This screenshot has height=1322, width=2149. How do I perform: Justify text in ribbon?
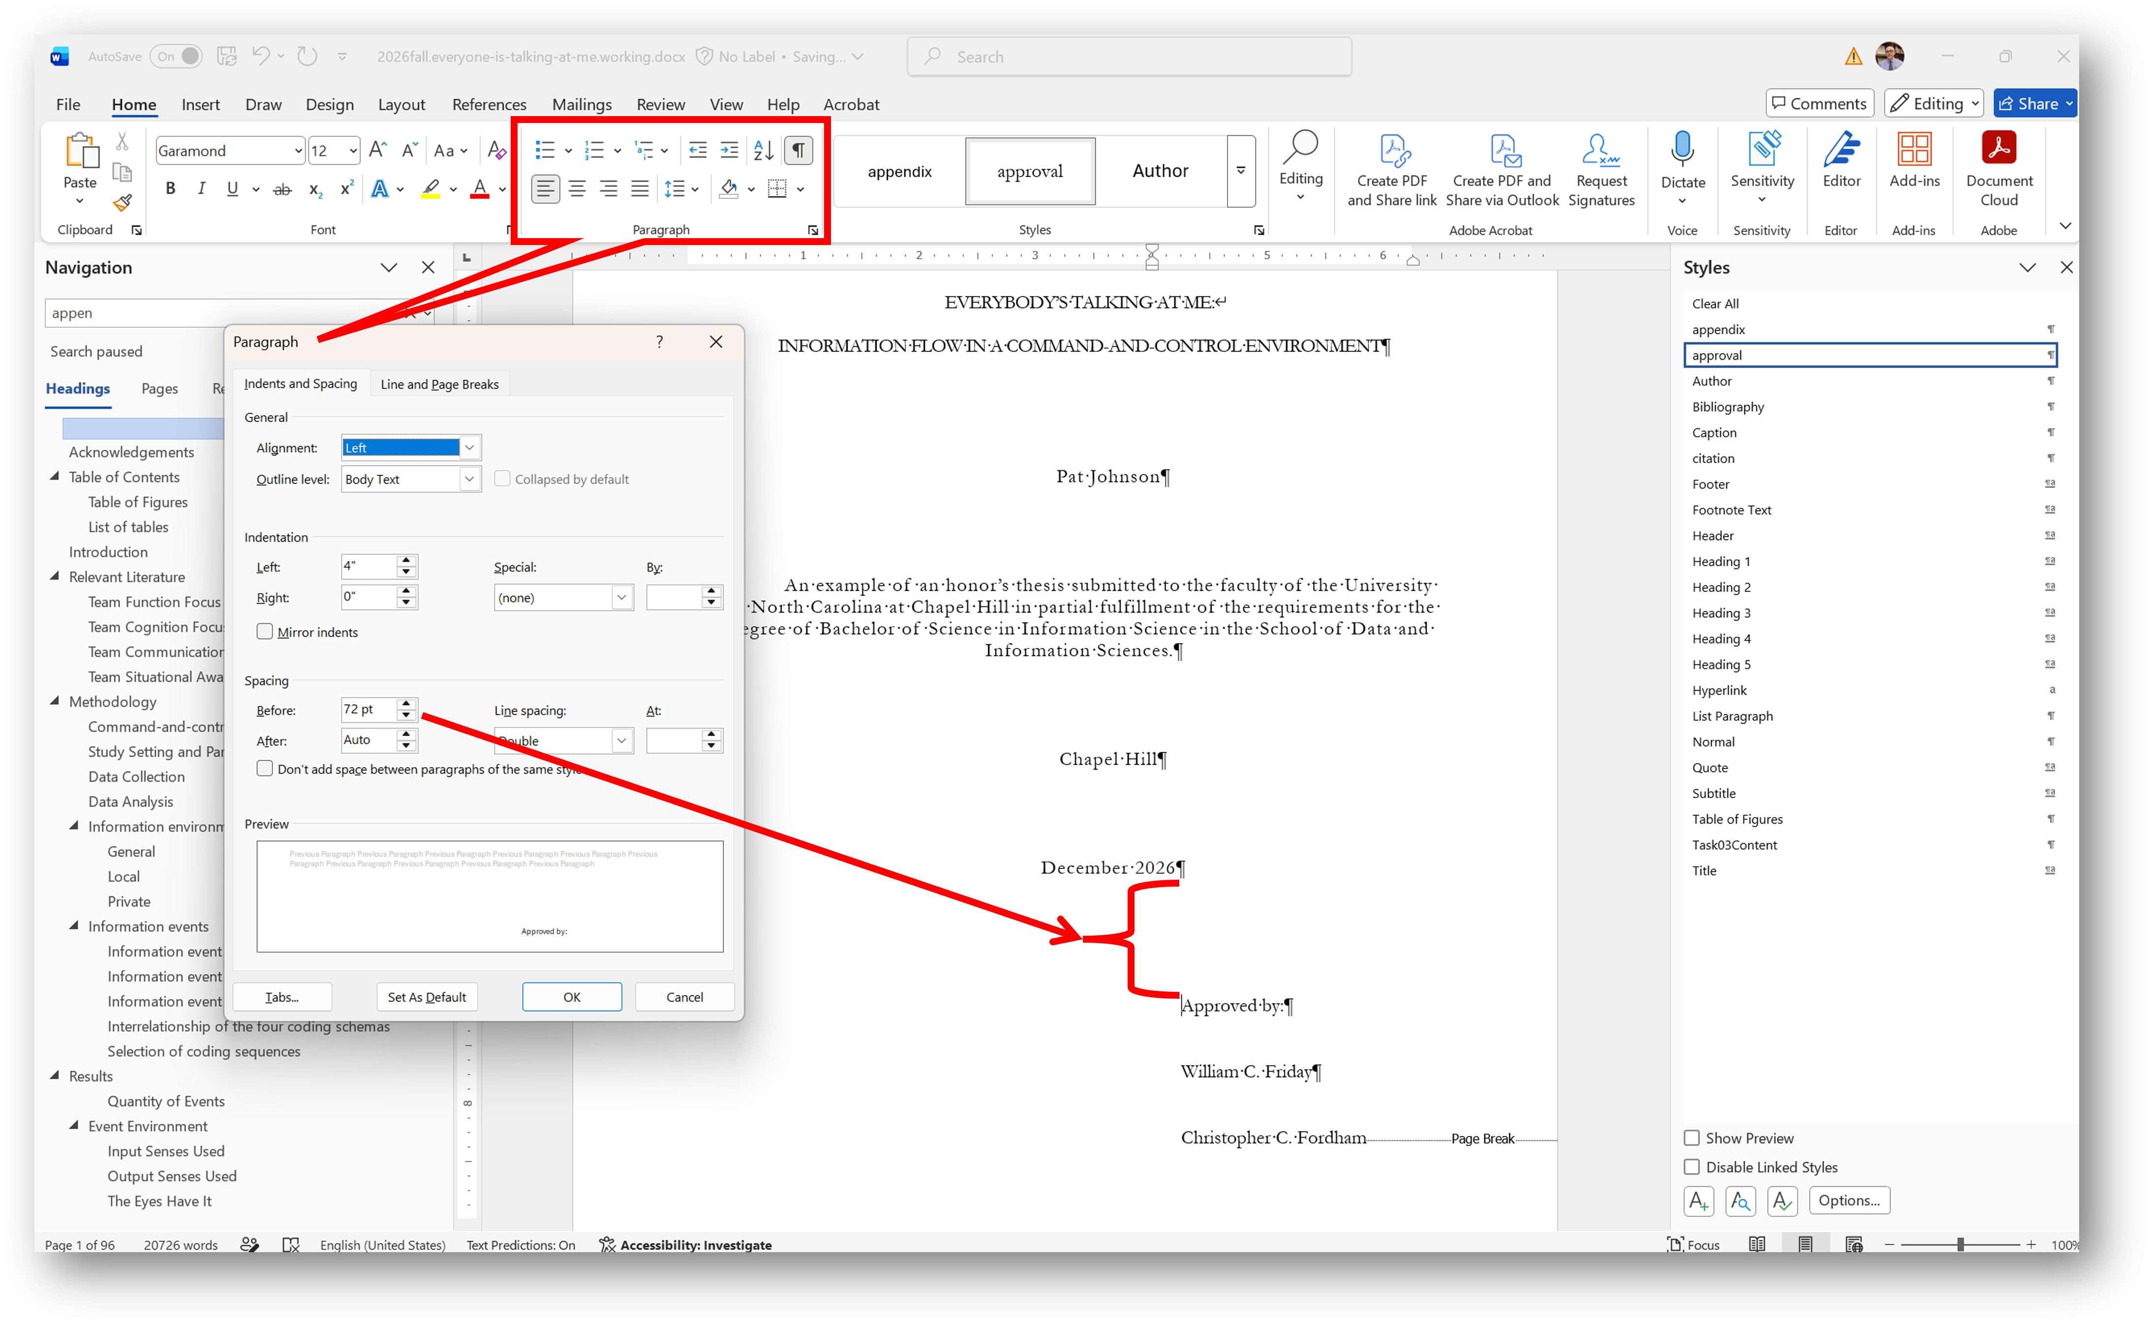(640, 189)
